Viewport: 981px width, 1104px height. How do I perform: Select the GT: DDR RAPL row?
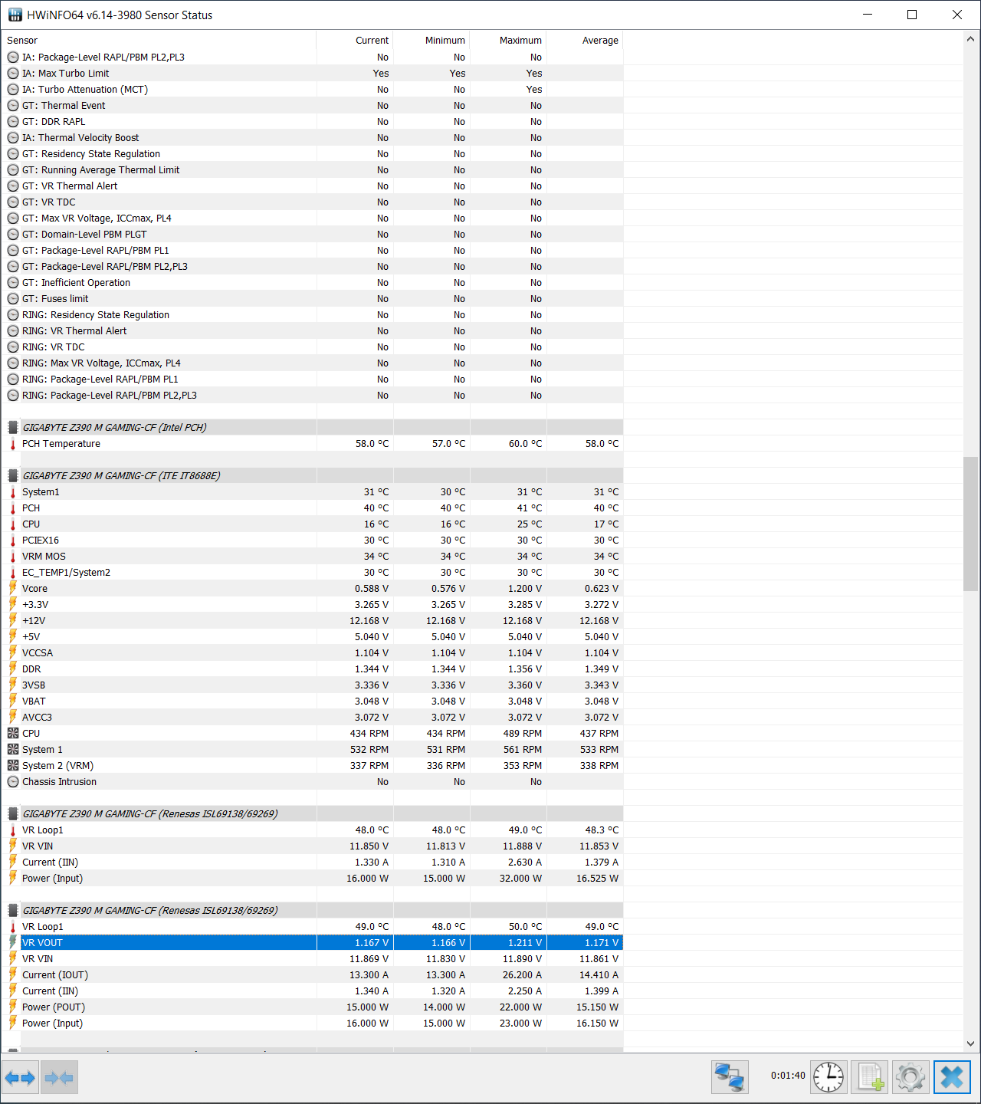click(312, 122)
